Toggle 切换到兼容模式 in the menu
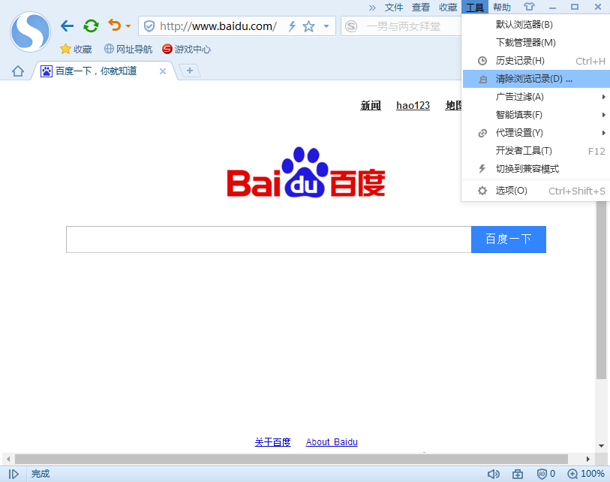Screen dimensions: 610x482 tap(536, 169)
